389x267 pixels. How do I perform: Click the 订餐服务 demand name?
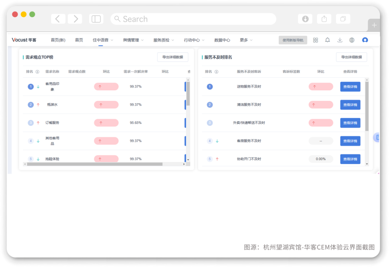[52, 123]
